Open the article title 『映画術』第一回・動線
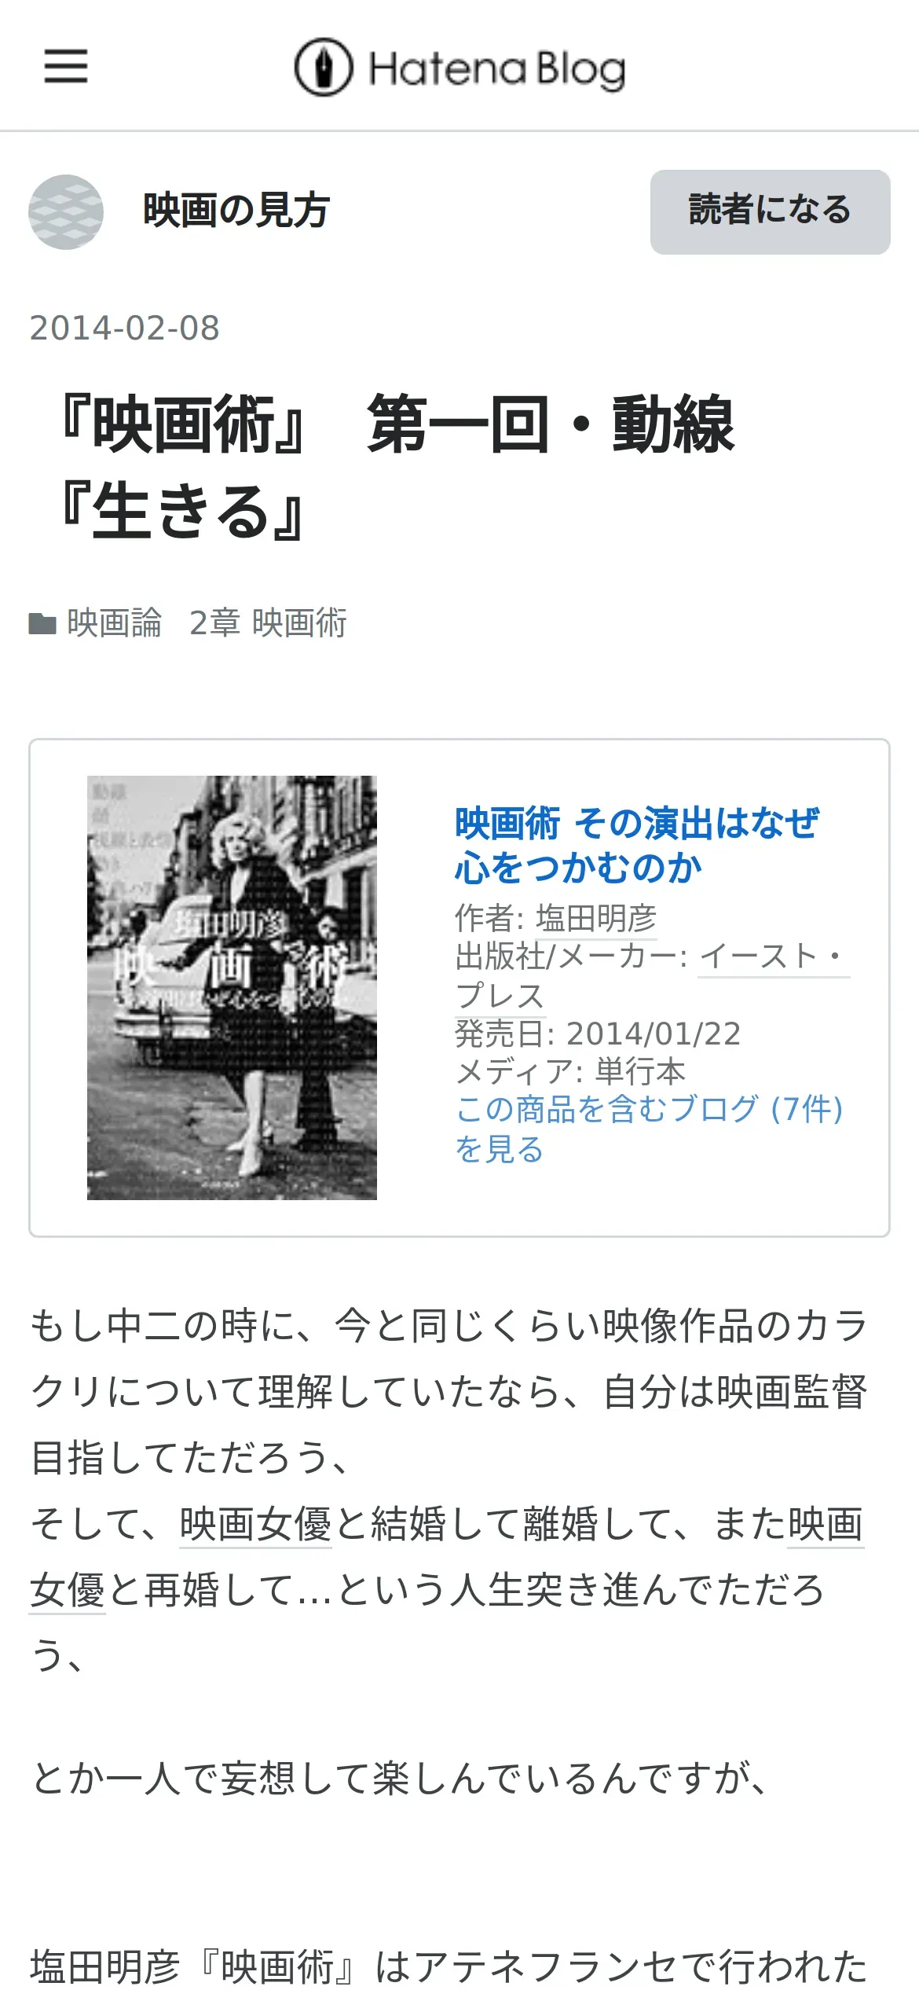Viewport: 919px width, 1990px height. point(397,467)
